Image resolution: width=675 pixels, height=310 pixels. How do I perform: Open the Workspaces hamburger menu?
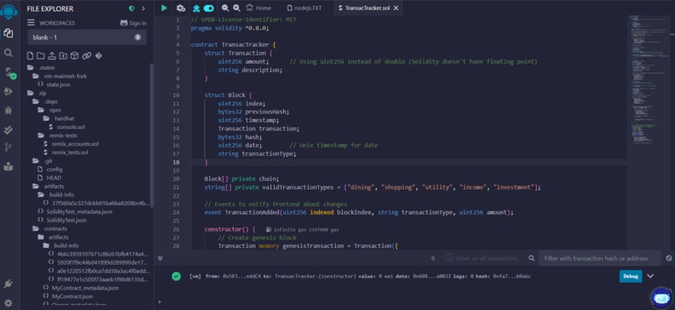31,23
